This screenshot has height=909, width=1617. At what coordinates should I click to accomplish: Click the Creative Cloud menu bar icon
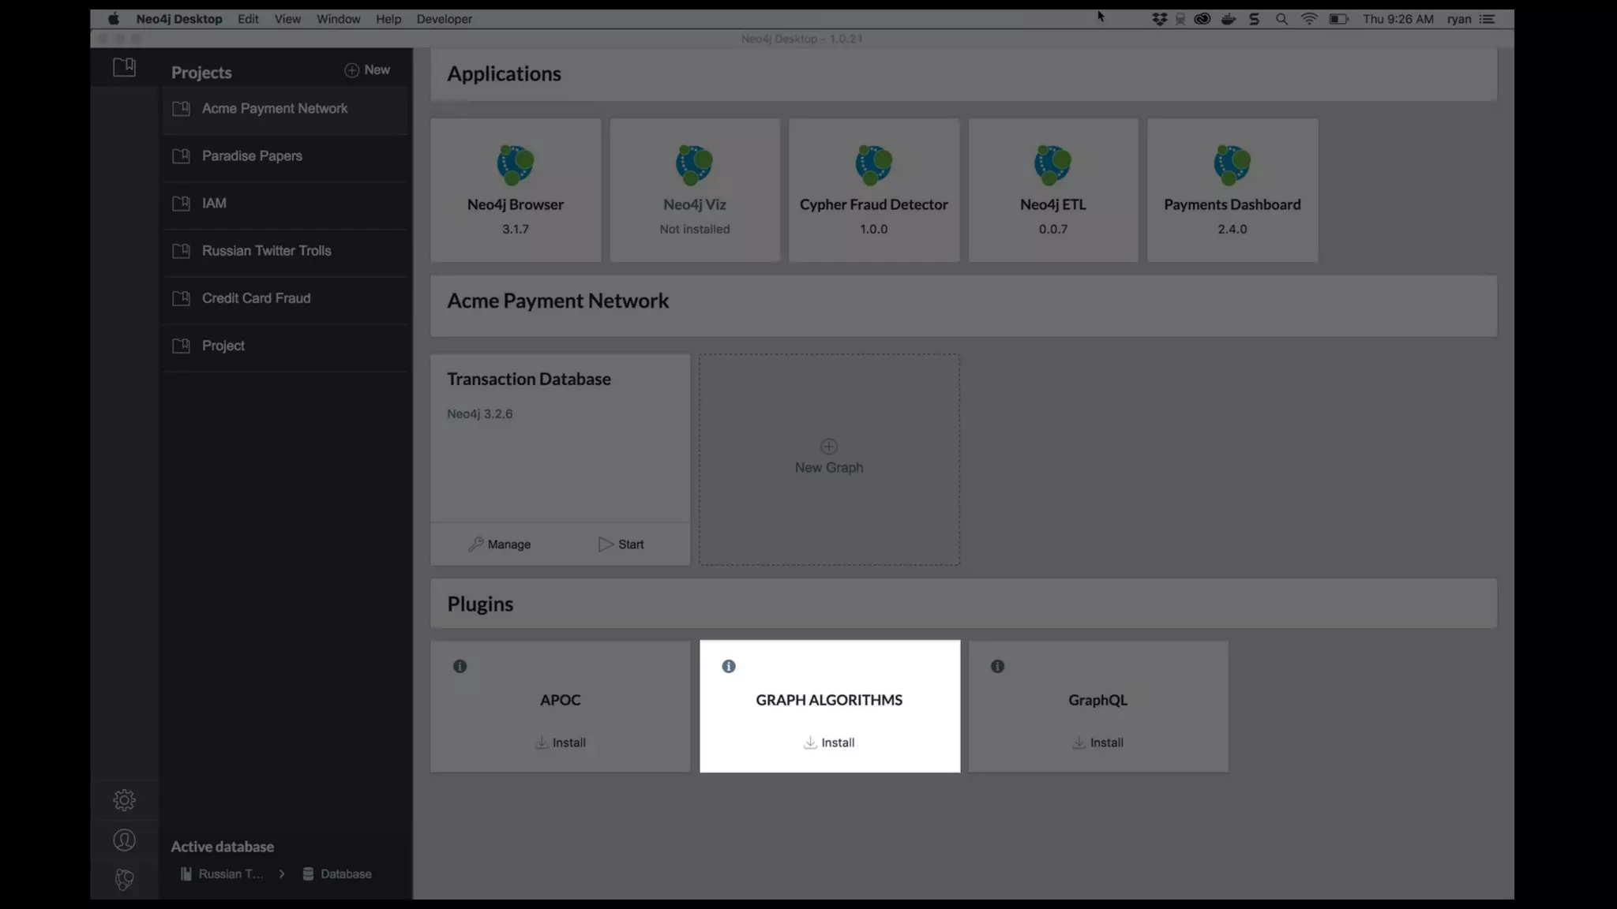(1202, 19)
